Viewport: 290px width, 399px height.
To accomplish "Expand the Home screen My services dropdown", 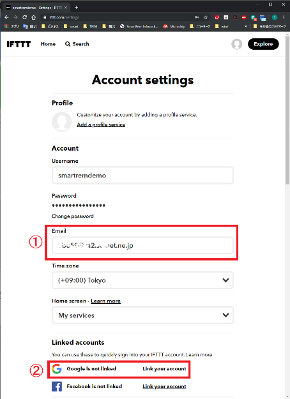I will pos(142,315).
